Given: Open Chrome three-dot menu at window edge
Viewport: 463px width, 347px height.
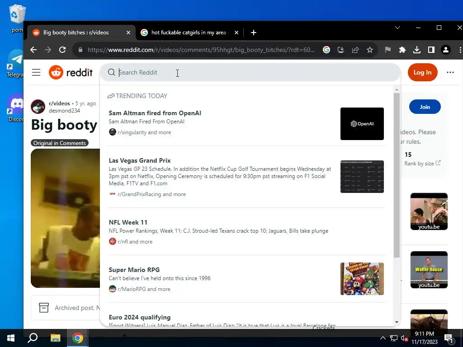Looking at the screenshot, I should click(x=460, y=50).
